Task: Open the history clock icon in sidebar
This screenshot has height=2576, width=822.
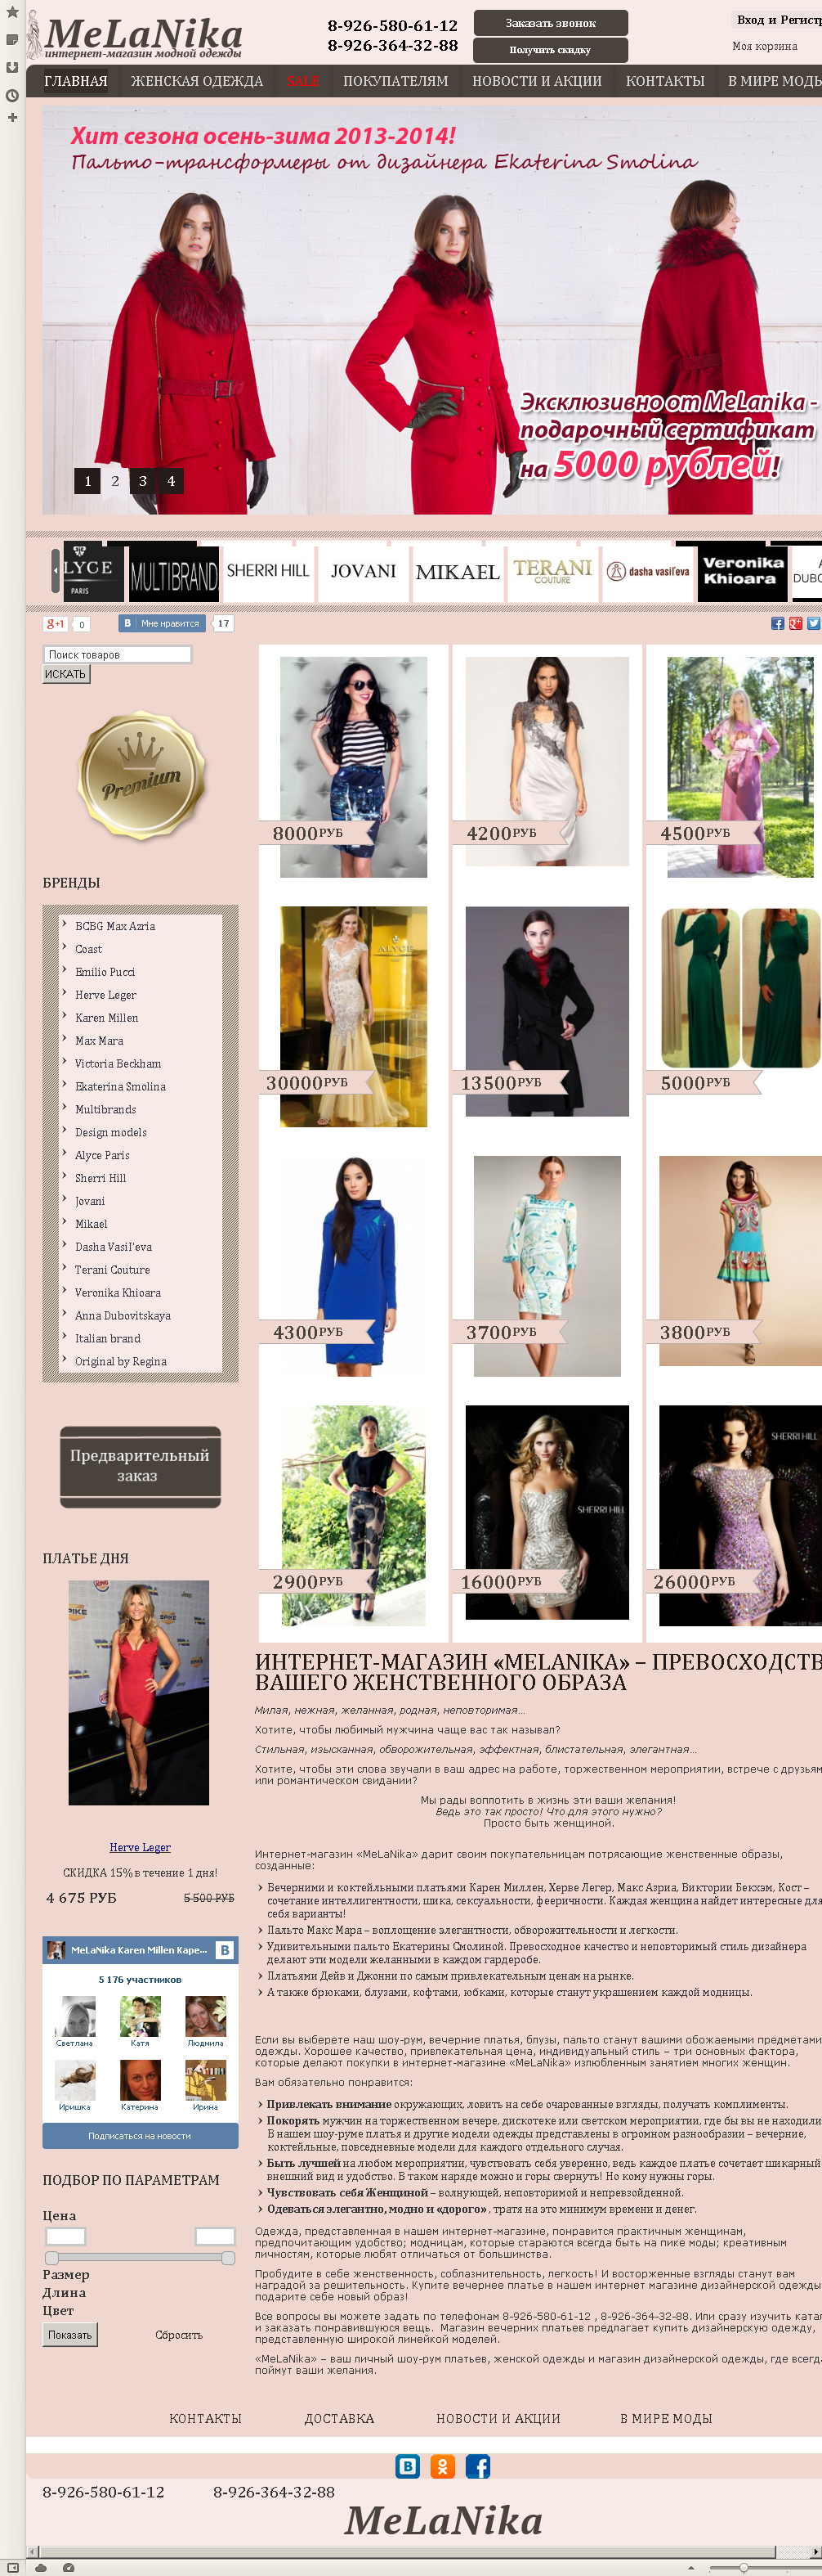Action: pyautogui.click(x=12, y=95)
